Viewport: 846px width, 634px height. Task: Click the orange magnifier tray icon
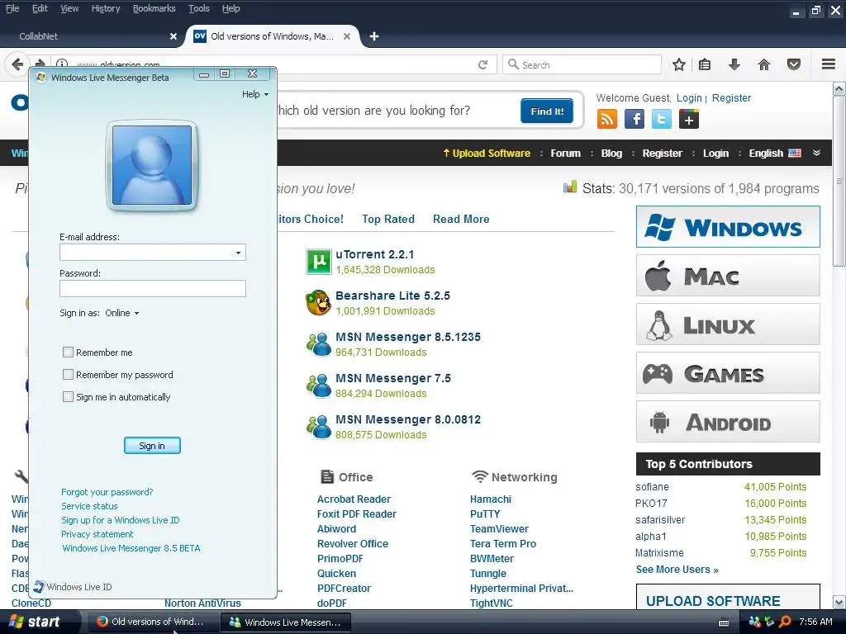pos(785,622)
